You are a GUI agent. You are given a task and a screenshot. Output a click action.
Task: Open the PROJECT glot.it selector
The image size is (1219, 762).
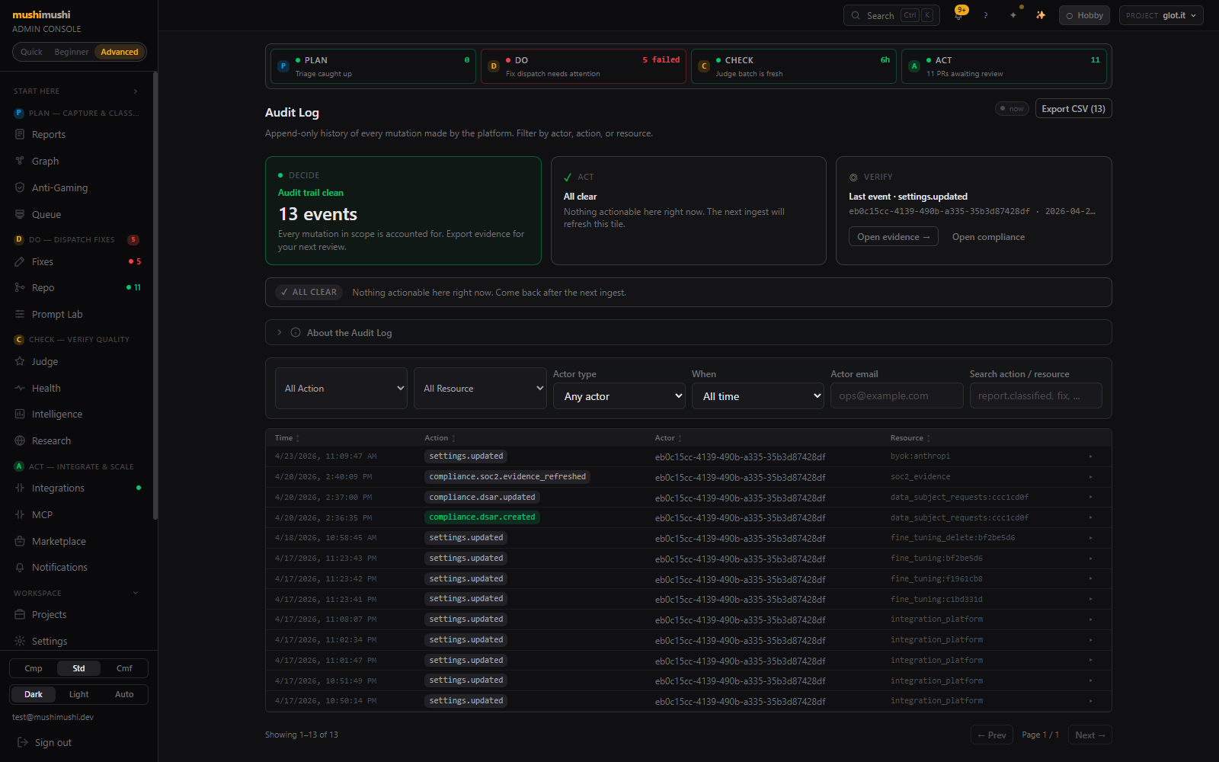point(1161,15)
